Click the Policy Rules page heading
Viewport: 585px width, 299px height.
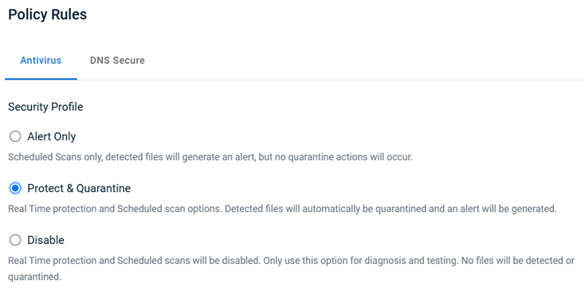coord(47,14)
